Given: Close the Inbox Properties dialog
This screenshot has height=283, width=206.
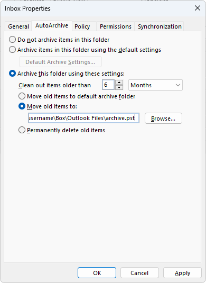Looking at the screenshot, I should point(198,8).
